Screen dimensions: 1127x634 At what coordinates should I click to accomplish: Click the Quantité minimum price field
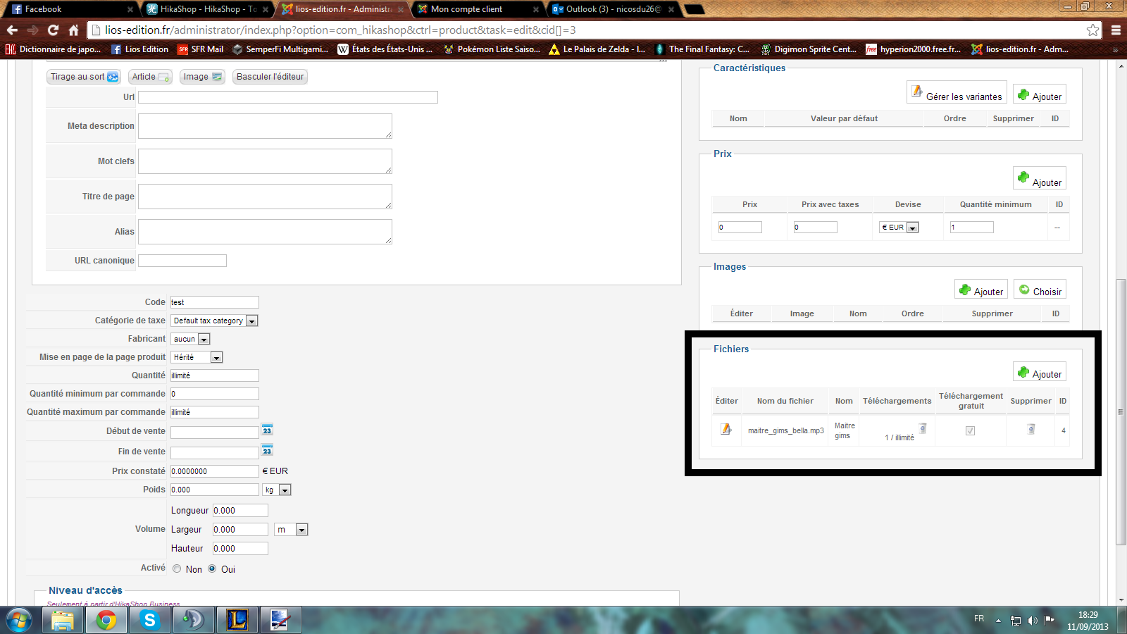point(972,227)
